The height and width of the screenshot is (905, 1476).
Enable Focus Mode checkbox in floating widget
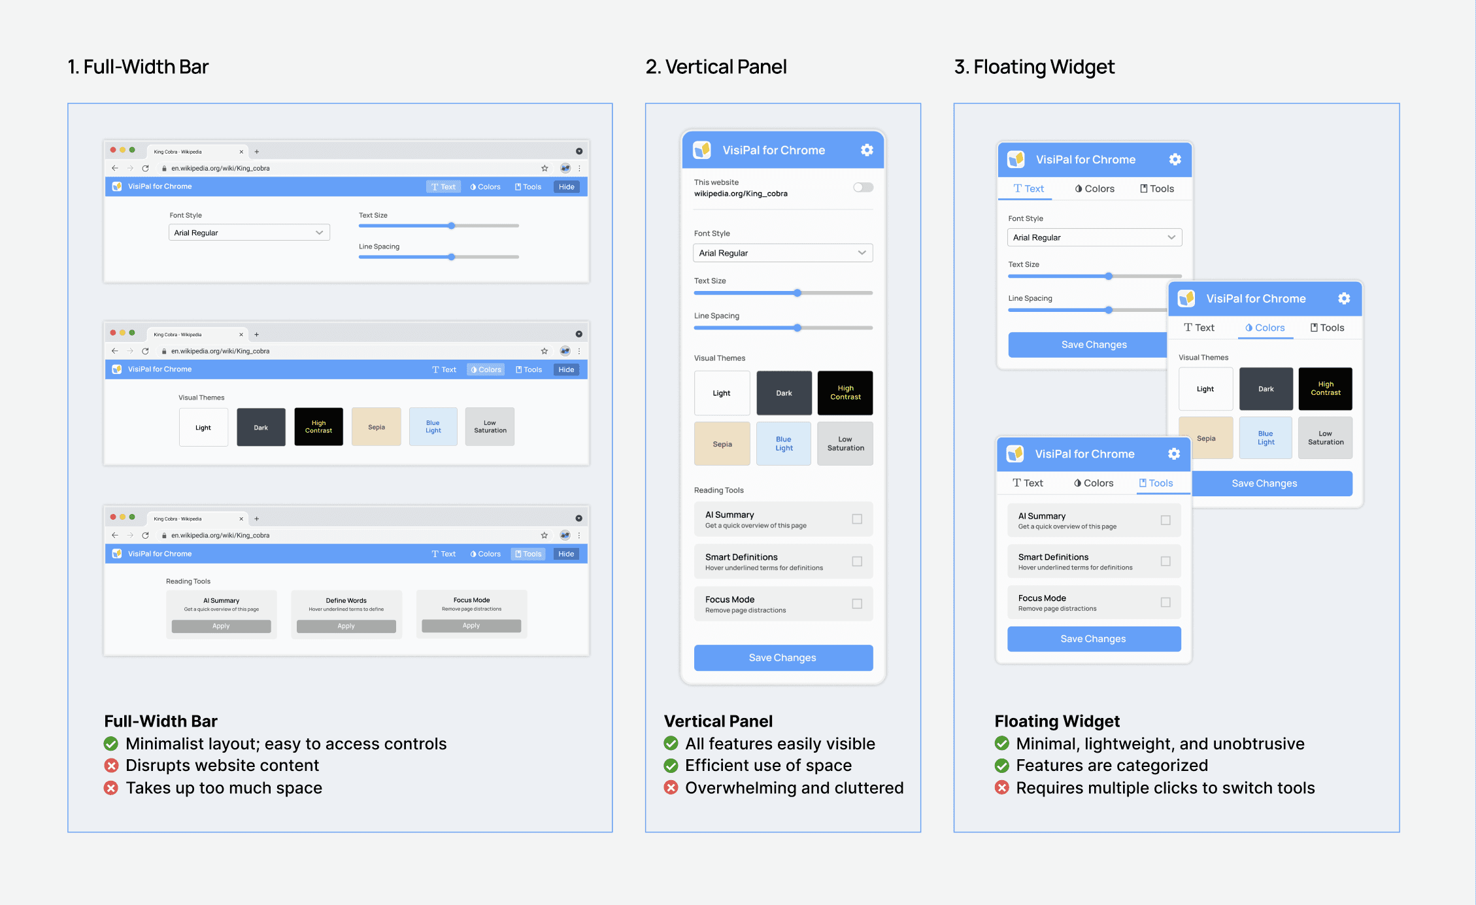pyautogui.click(x=1166, y=602)
